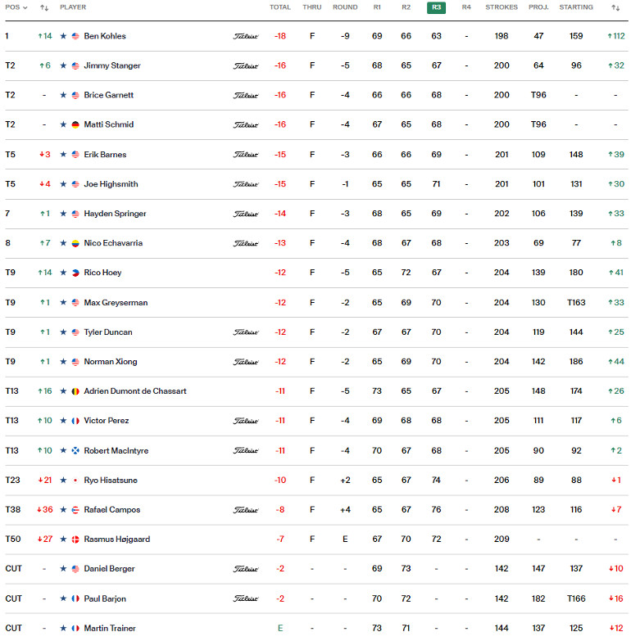Open Ryo Hisatsune player link
Image resolution: width=631 pixels, height=641 pixels.
pyautogui.click(x=111, y=480)
